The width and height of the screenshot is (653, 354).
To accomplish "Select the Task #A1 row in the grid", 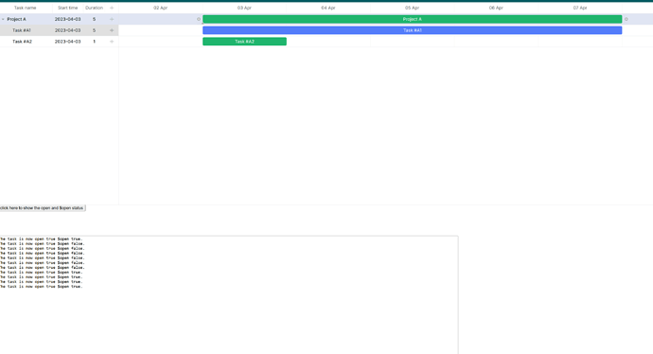I will [x=59, y=30].
